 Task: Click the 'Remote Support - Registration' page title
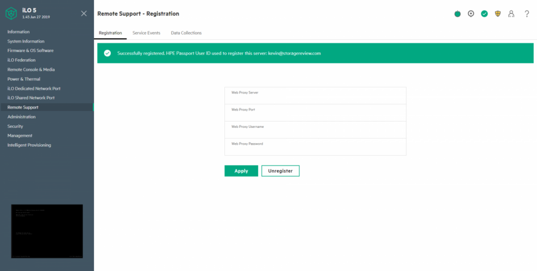point(138,14)
